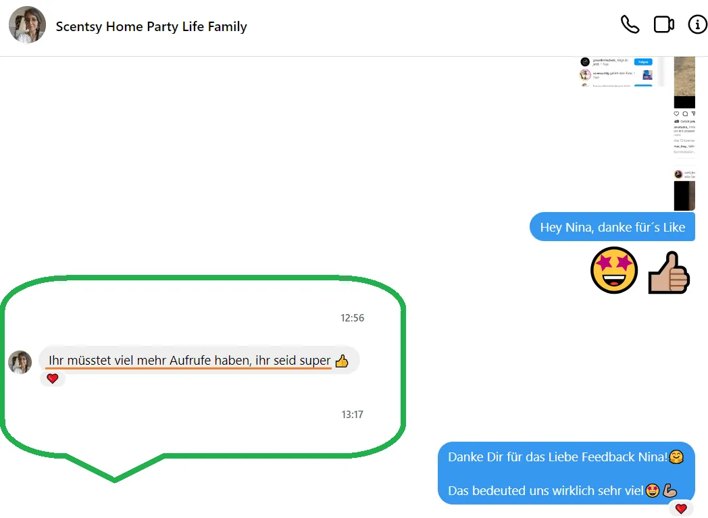708x518 pixels.
Task: Start a video call with camera icon
Action: pyautogui.click(x=663, y=25)
